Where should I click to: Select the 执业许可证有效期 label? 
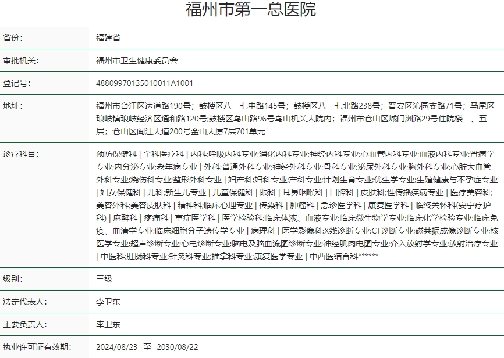tap(37, 347)
